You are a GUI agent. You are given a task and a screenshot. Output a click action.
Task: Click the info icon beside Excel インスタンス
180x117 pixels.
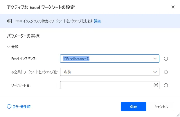166,59
